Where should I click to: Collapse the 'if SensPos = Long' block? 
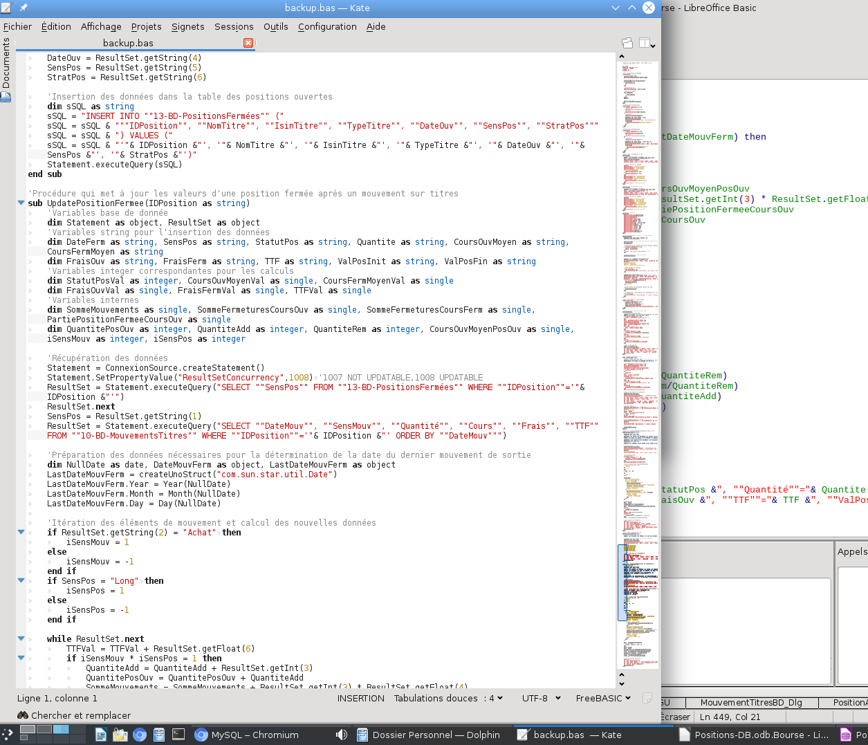(21, 581)
